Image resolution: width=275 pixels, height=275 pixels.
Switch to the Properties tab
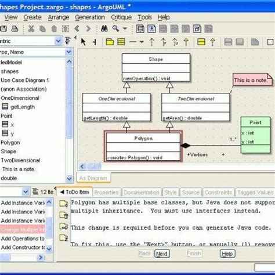106,193
